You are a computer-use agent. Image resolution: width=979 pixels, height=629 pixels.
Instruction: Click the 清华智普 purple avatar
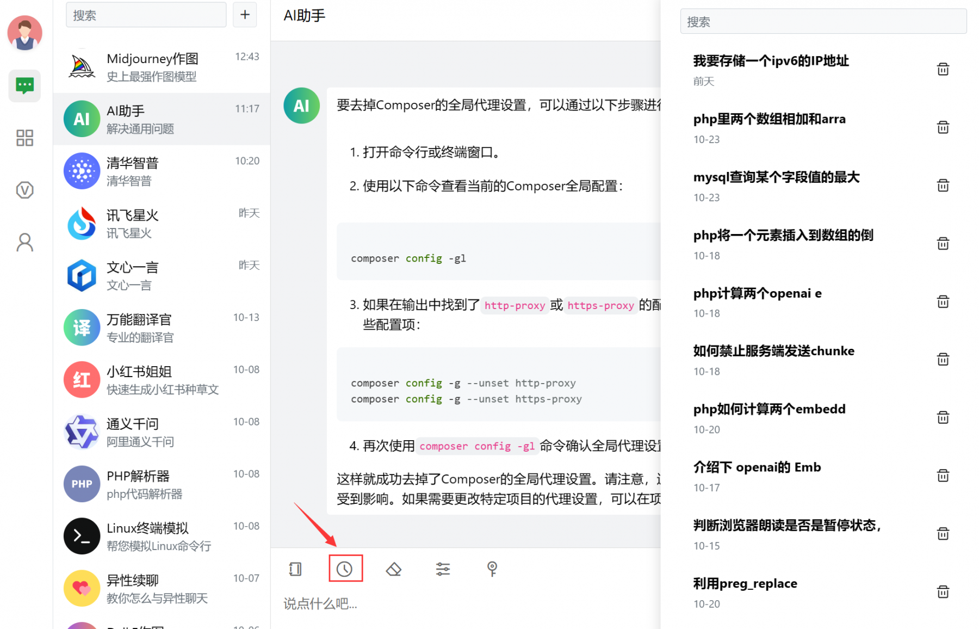82,171
